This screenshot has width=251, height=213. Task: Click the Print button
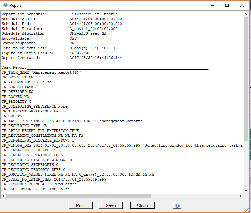(80, 205)
